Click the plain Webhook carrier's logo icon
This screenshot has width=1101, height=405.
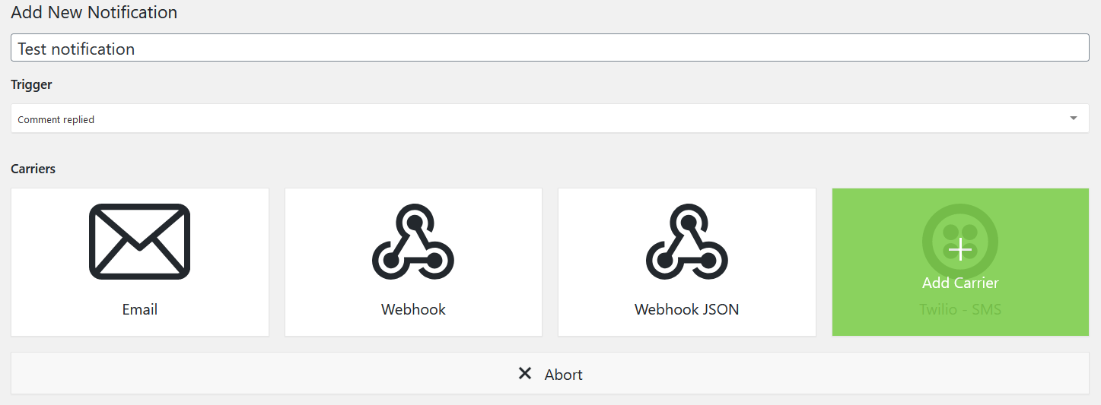point(413,242)
